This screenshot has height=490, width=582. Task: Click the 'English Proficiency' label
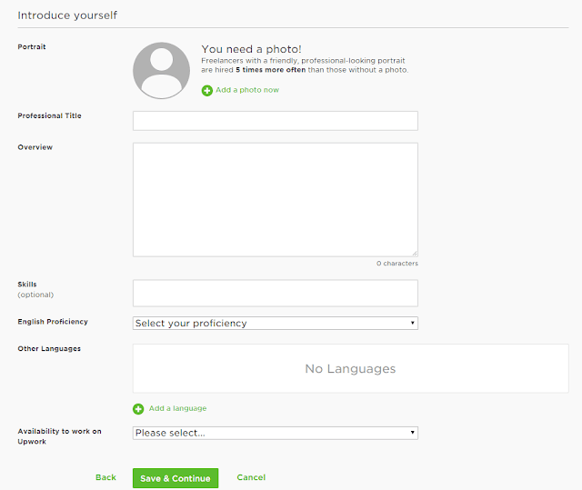coord(53,322)
